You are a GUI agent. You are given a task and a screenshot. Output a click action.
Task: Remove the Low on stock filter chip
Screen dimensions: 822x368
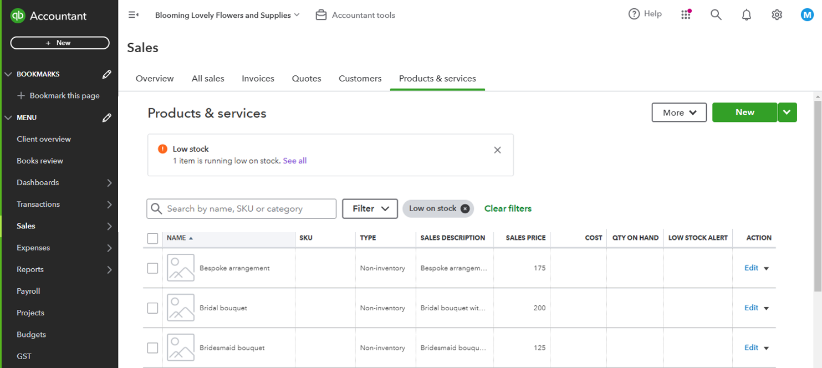[465, 209]
